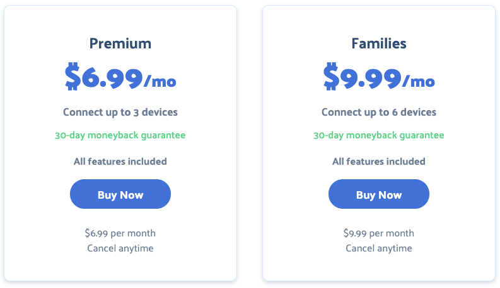500x288 pixels.
Task: Click the $9.99/mo price
Action: tap(379, 77)
